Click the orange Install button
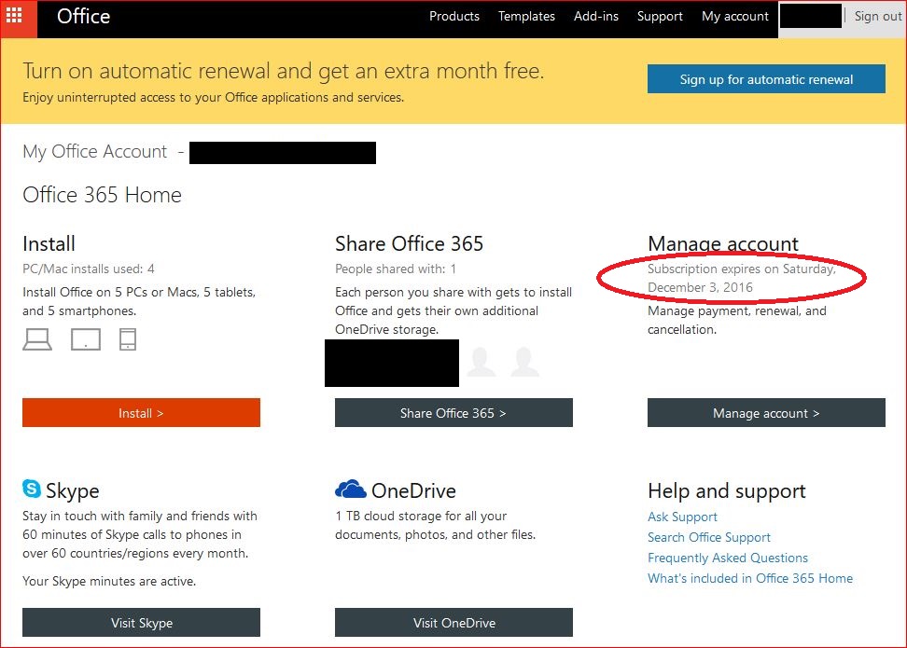Image resolution: width=907 pixels, height=648 pixels. pos(141,413)
